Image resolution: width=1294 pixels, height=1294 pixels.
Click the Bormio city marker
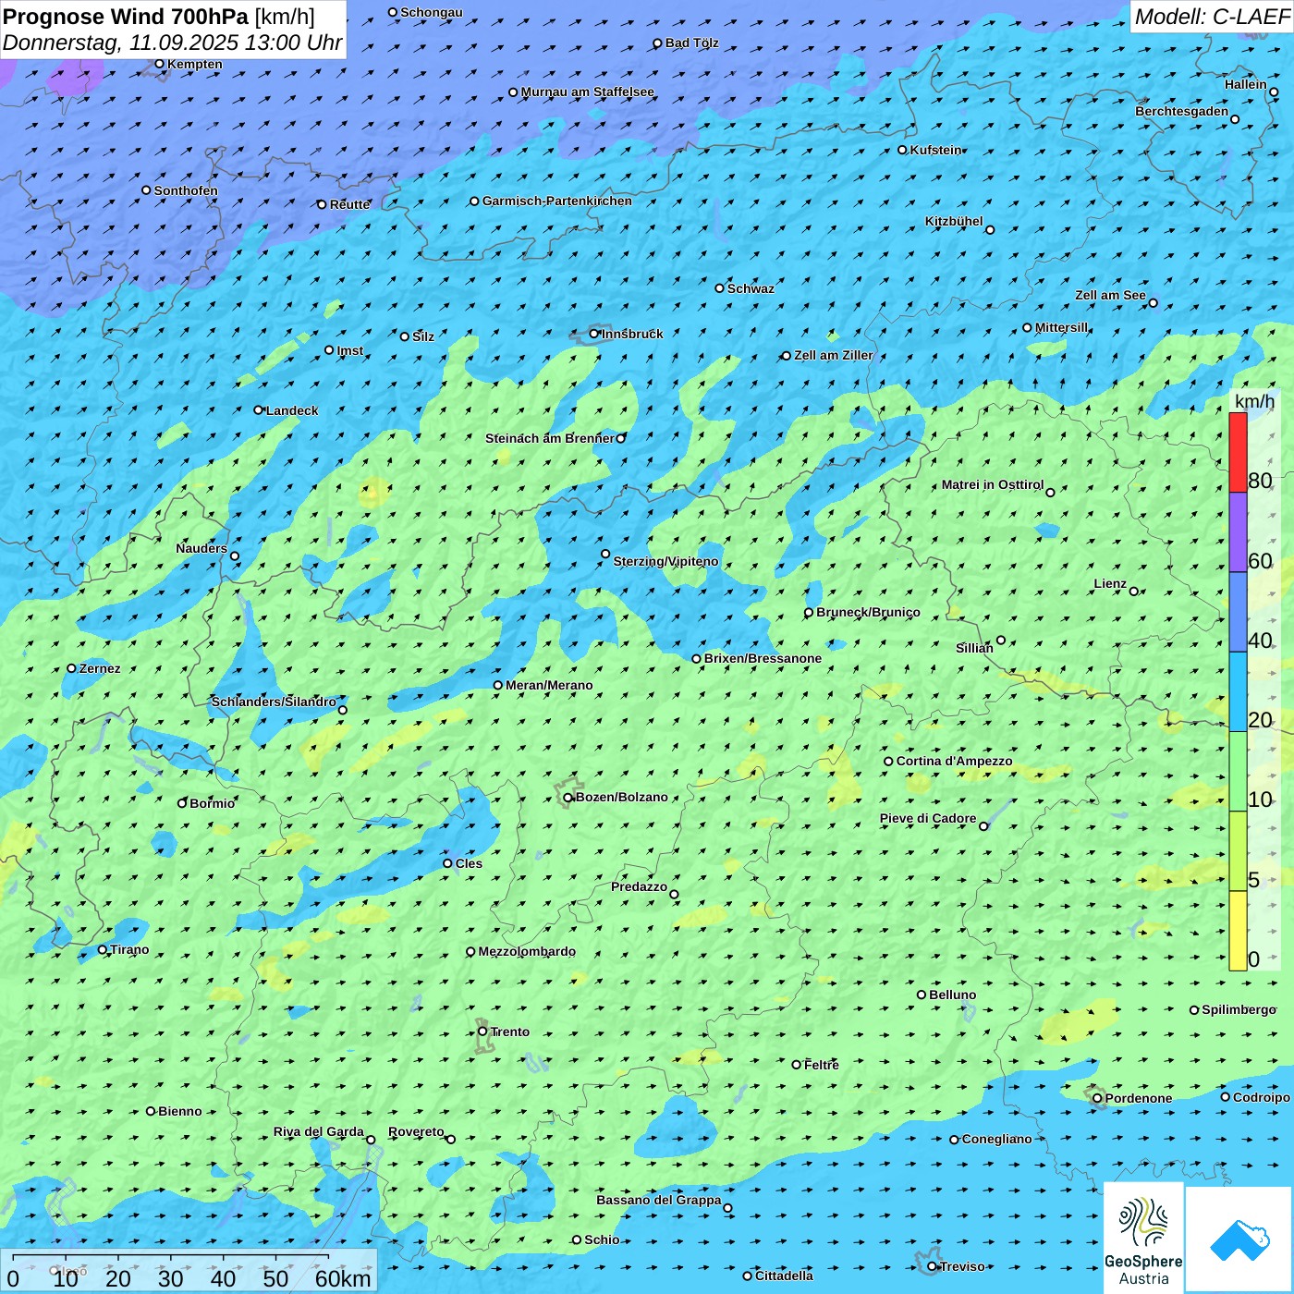click(x=182, y=803)
